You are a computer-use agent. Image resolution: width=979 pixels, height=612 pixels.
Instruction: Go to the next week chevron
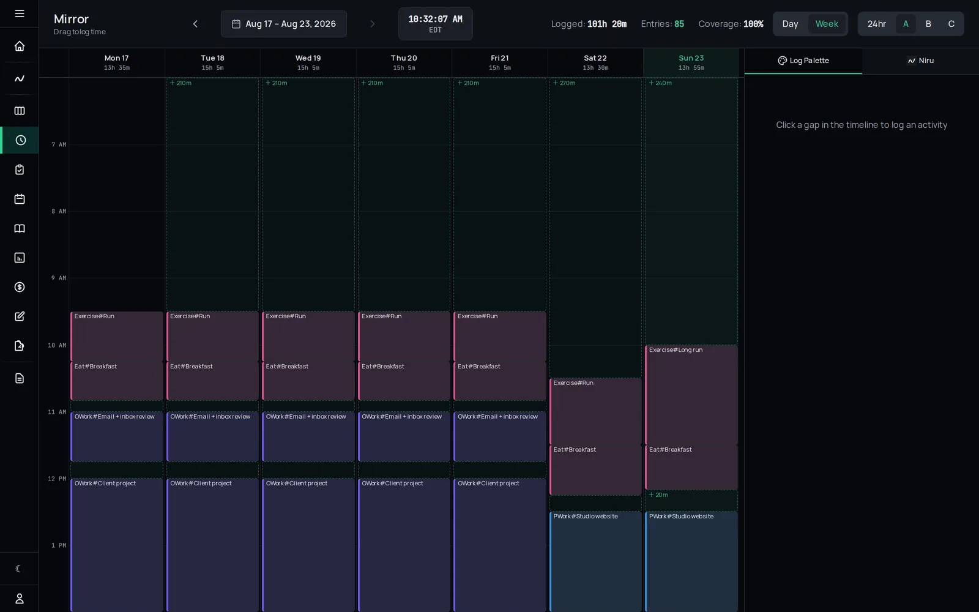click(x=372, y=24)
